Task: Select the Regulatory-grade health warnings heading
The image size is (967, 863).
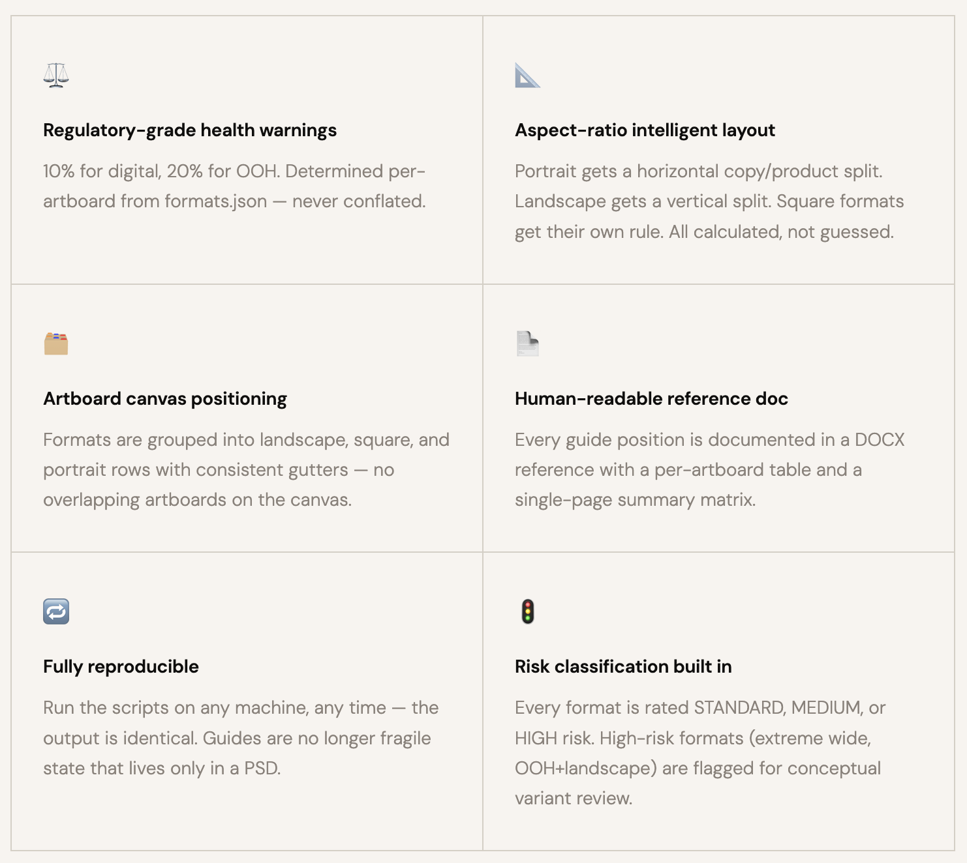Action: [190, 130]
